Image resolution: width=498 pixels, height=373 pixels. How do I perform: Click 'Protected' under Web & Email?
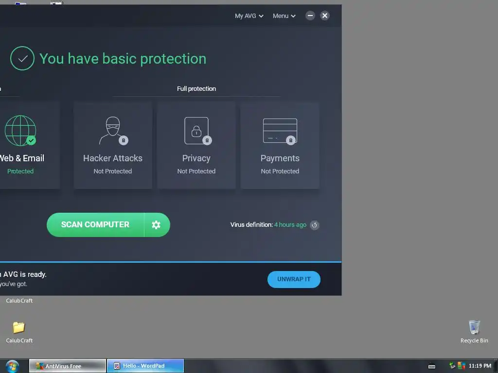pos(20,171)
